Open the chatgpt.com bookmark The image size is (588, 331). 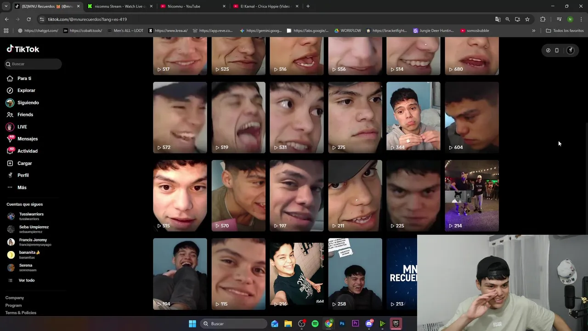[38, 31]
